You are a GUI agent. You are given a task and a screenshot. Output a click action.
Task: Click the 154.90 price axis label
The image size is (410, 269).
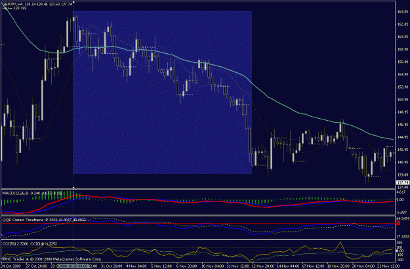402,75
